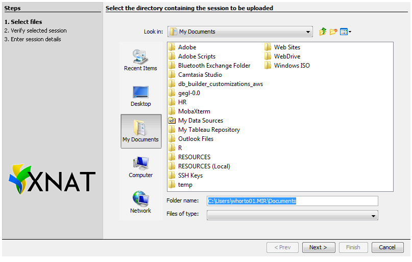
Task: Open Recent Items in the sidebar
Action: 140,60
